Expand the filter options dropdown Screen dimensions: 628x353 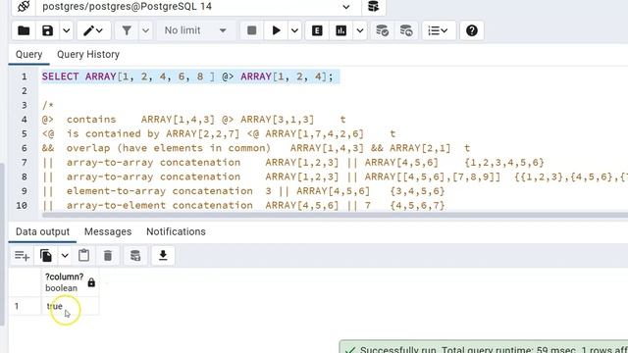(145, 30)
